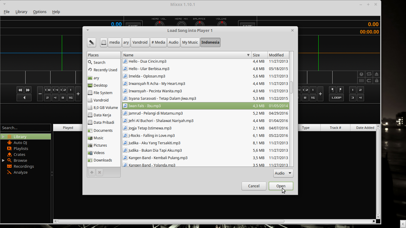
Task: Add a bookmark with the plus icon
Action: (92, 172)
